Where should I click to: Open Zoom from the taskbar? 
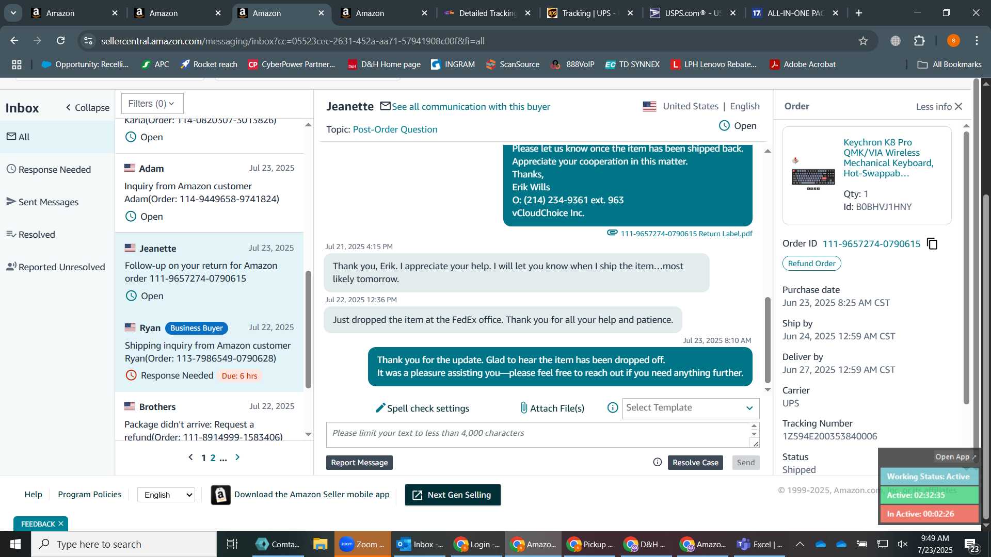[362, 544]
